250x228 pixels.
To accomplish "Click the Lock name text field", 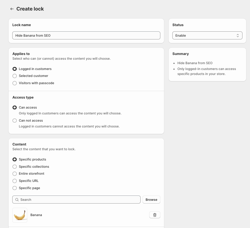I will tap(86, 35).
